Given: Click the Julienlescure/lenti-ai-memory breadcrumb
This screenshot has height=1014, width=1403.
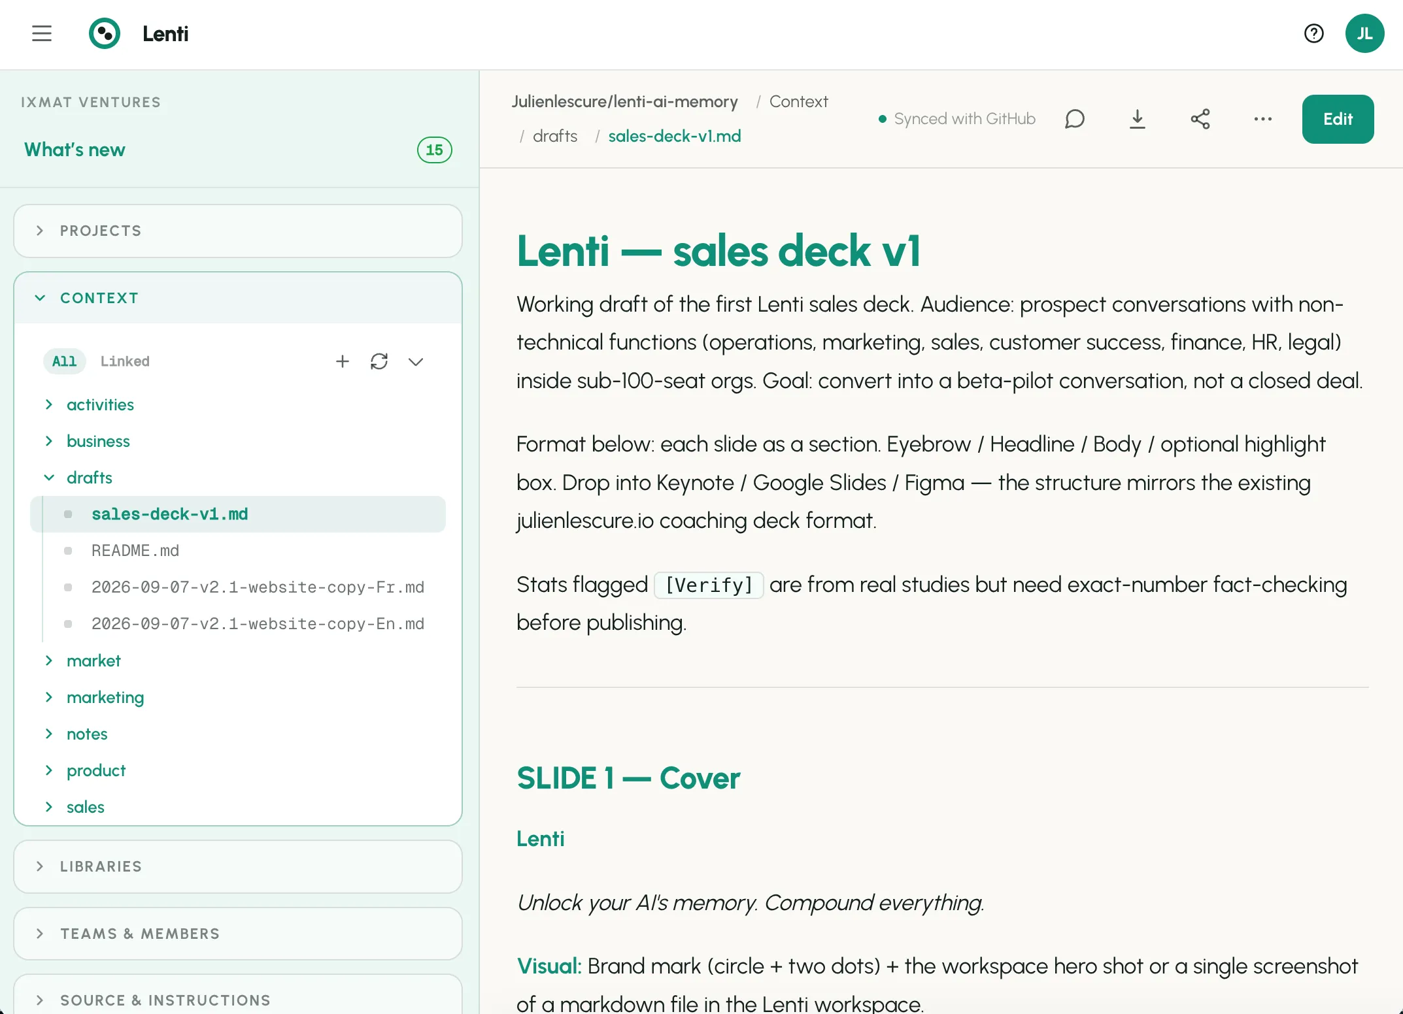Looking at the screenshot, I should [624, 101].
